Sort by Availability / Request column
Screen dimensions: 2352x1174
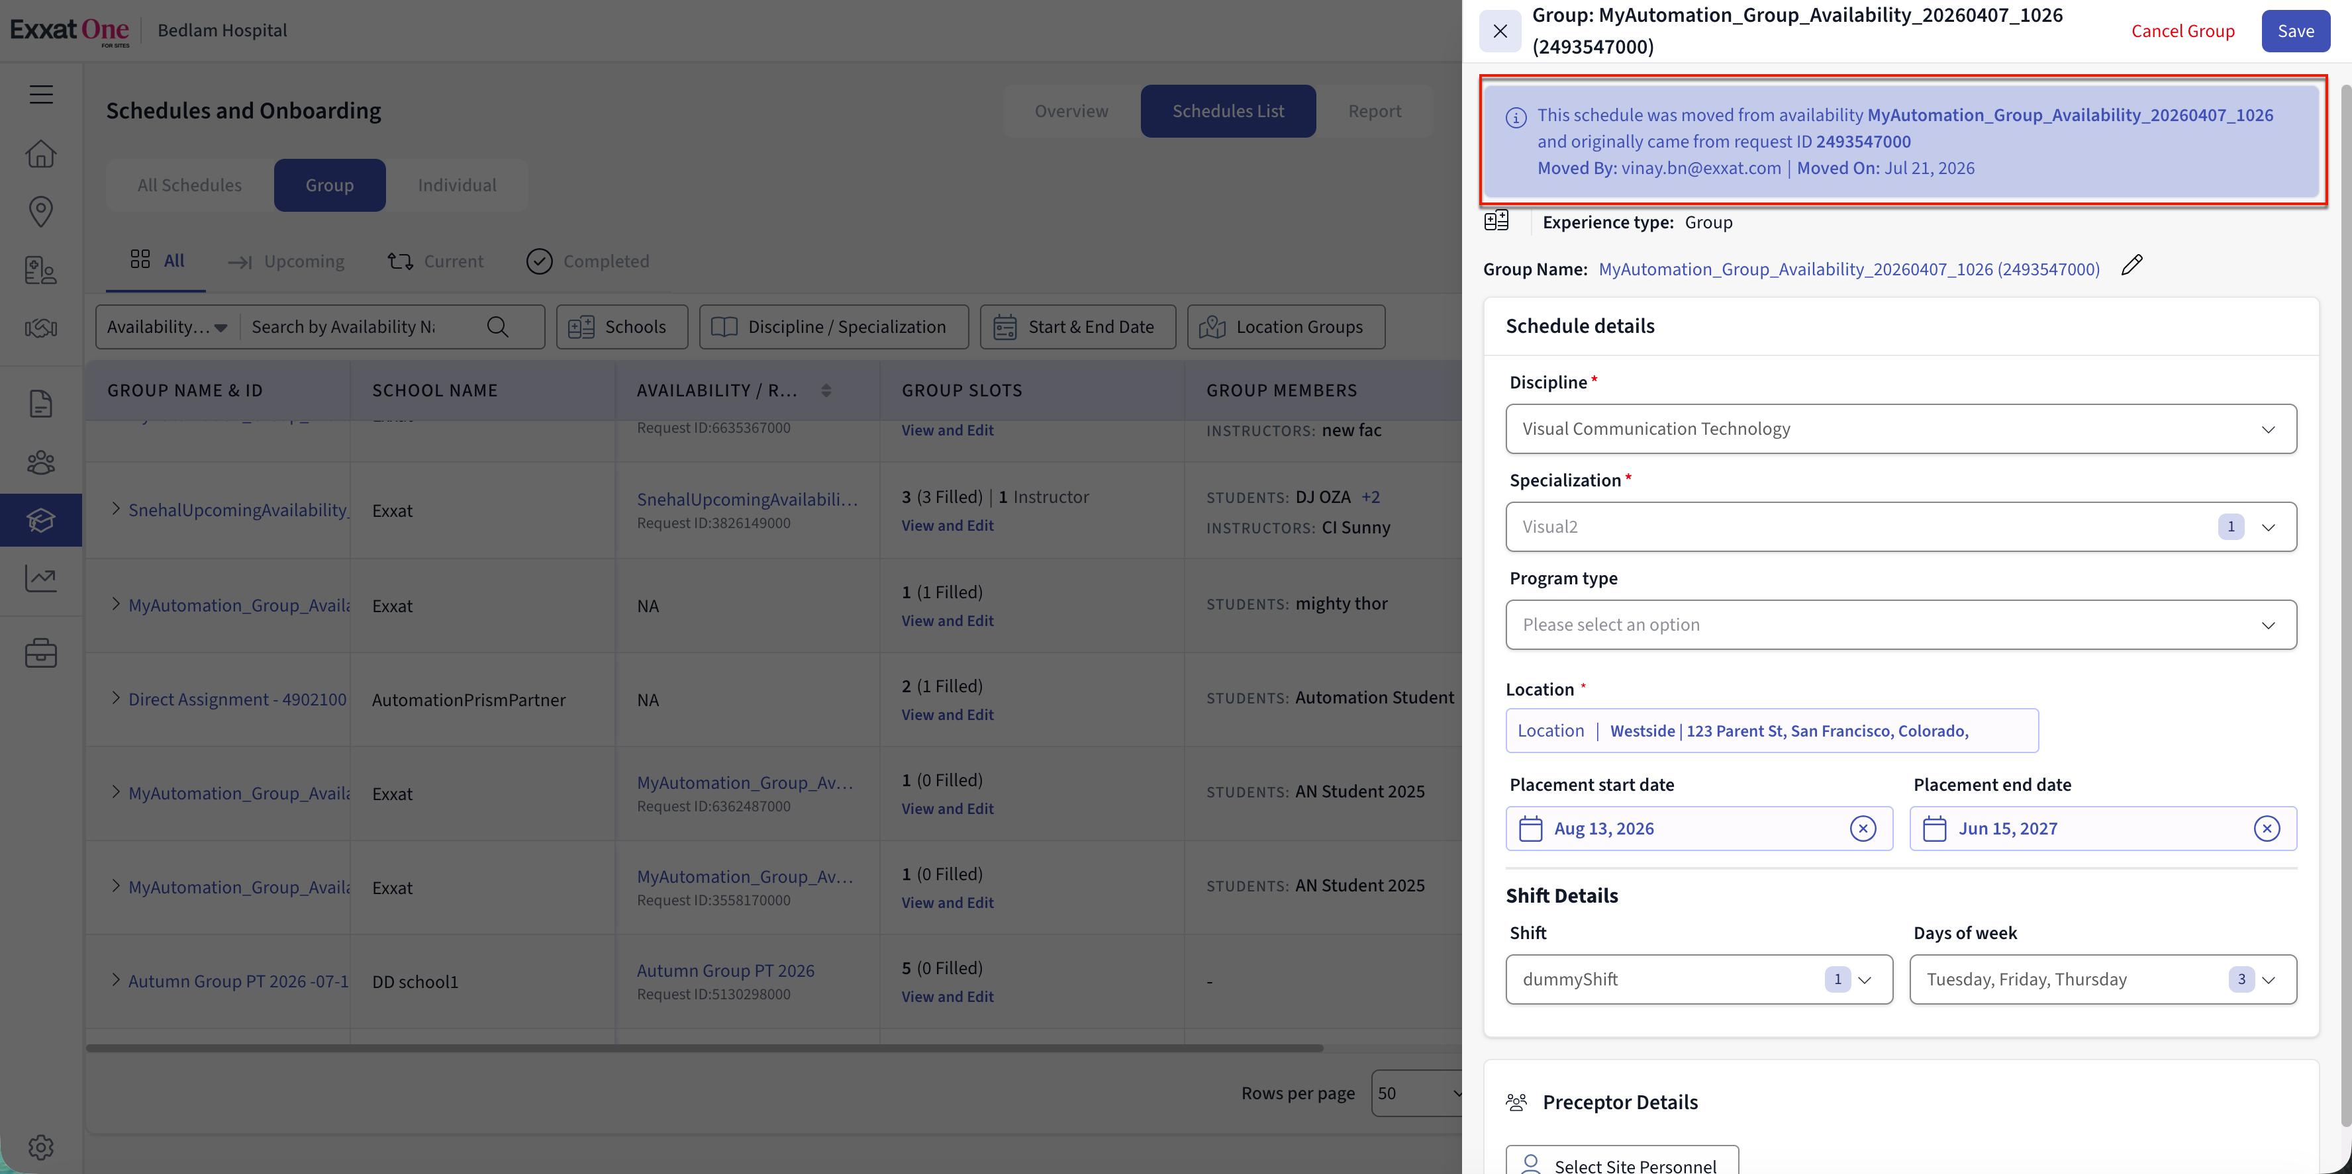click(826, 390)
